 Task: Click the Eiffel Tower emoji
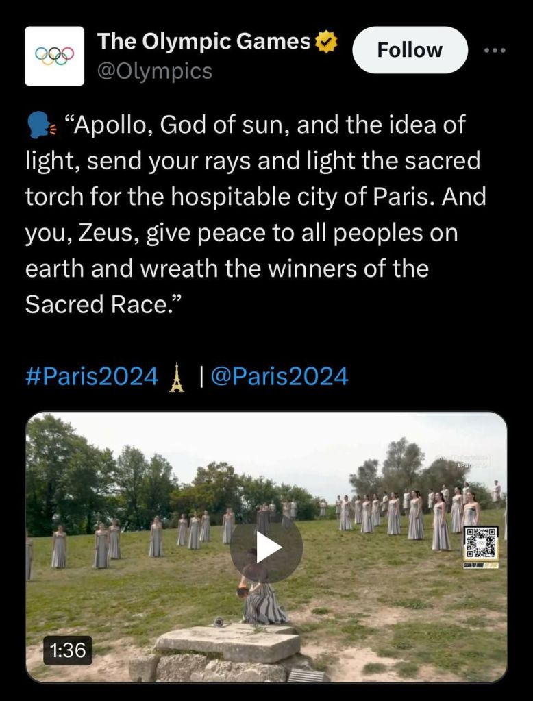(177, 377)
